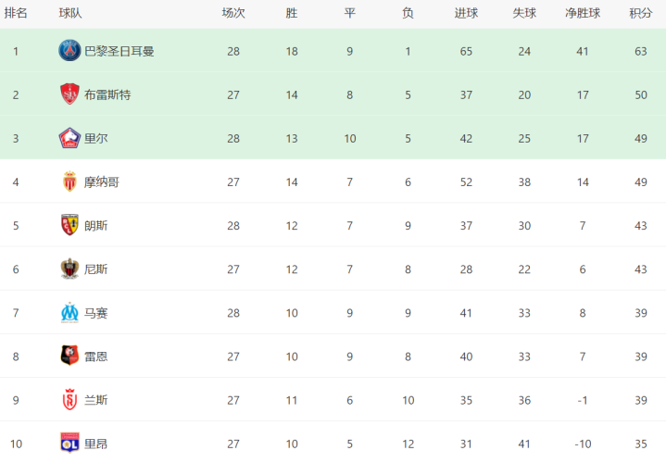The height and width of the screenshot is (463, 666).
Task: Click the Nice eagle crest
Action: tap(69, 269)
